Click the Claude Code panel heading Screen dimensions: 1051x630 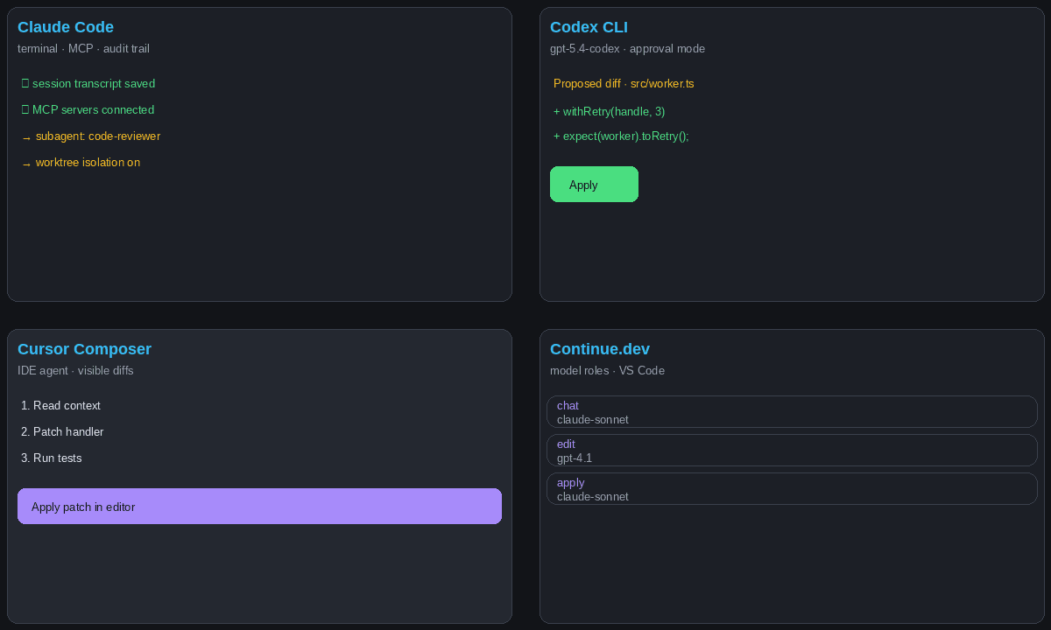pos(66,27)
